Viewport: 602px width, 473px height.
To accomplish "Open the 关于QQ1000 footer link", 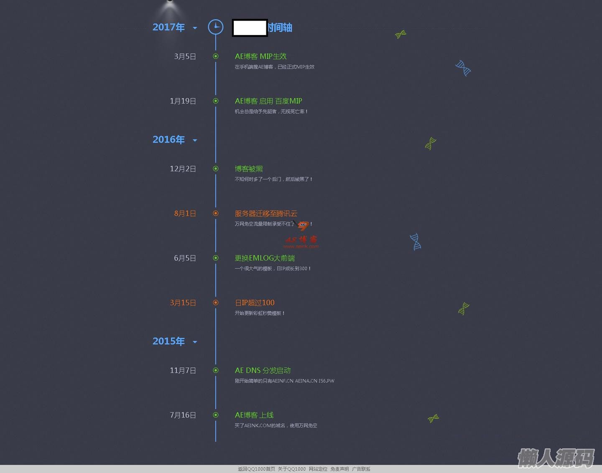I will [292, 469].
